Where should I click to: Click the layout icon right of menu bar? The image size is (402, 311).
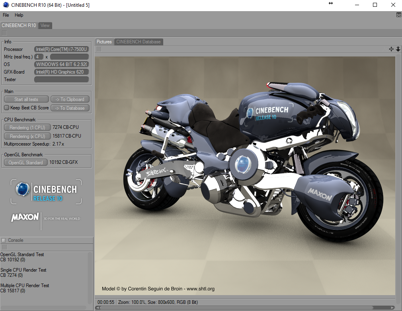point(398,15)
